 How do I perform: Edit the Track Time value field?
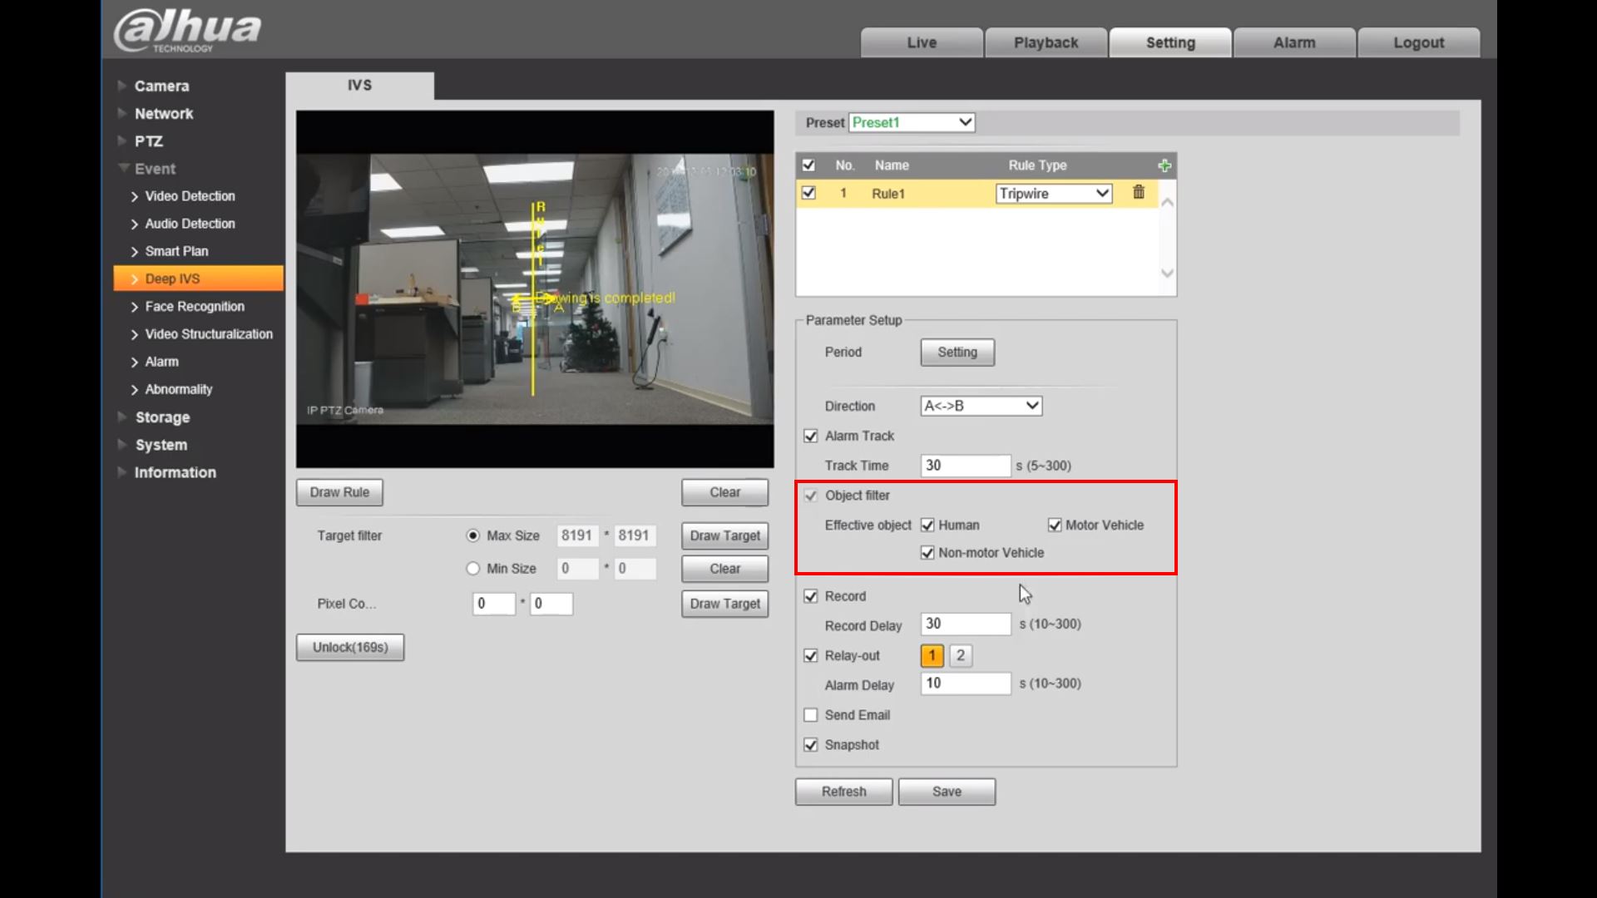964,466
